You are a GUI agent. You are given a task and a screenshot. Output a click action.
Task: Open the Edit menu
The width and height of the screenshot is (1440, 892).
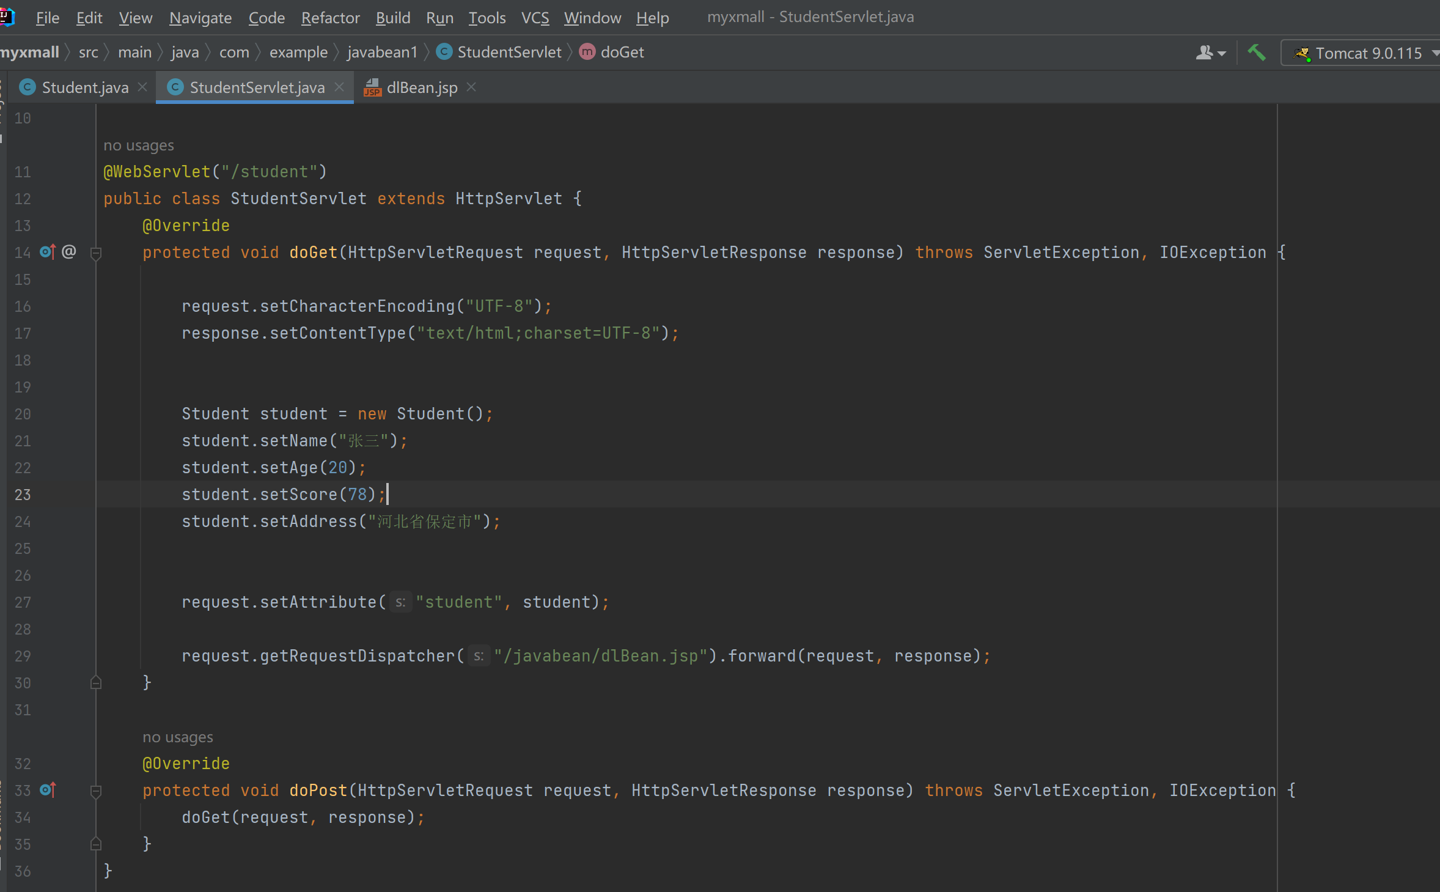coord(89,18)
